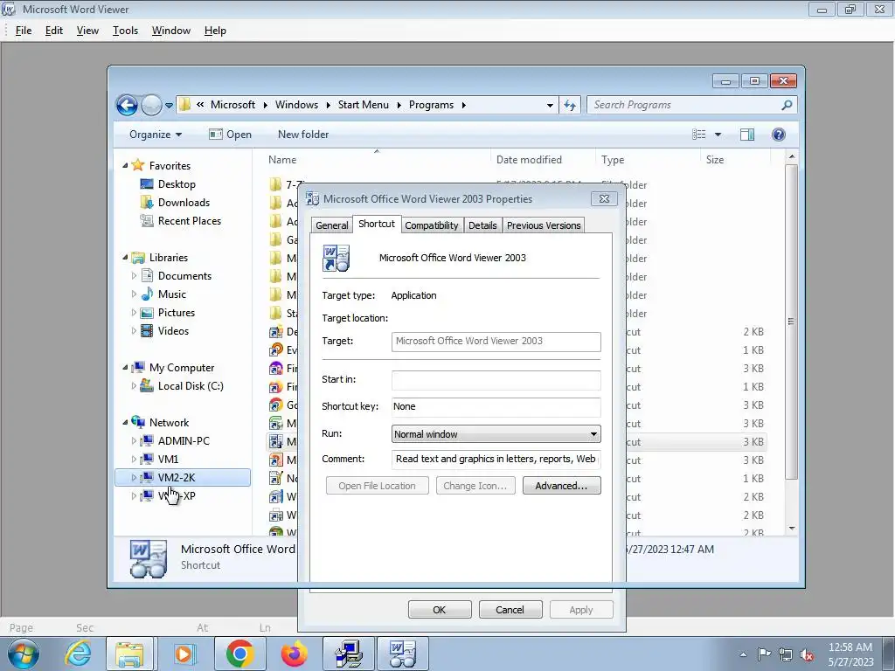Click the Explorer help question mark icon

coord(779,135)
